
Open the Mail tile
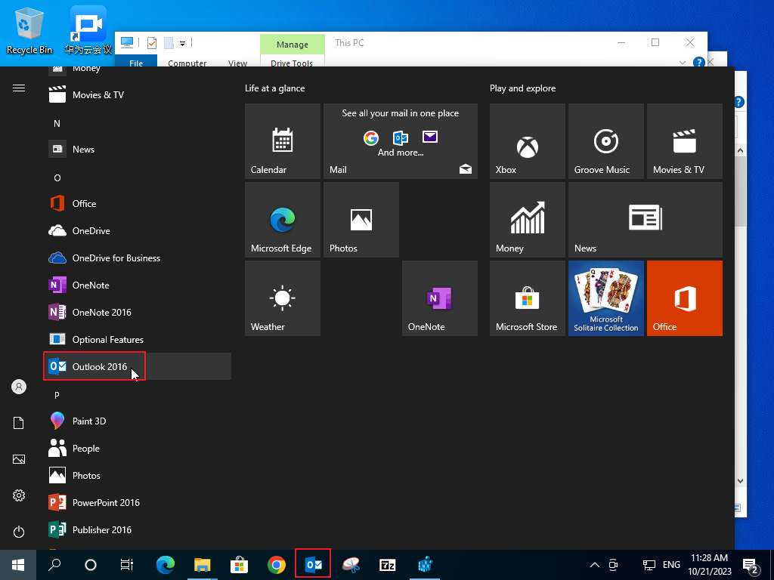coord(400,141)
